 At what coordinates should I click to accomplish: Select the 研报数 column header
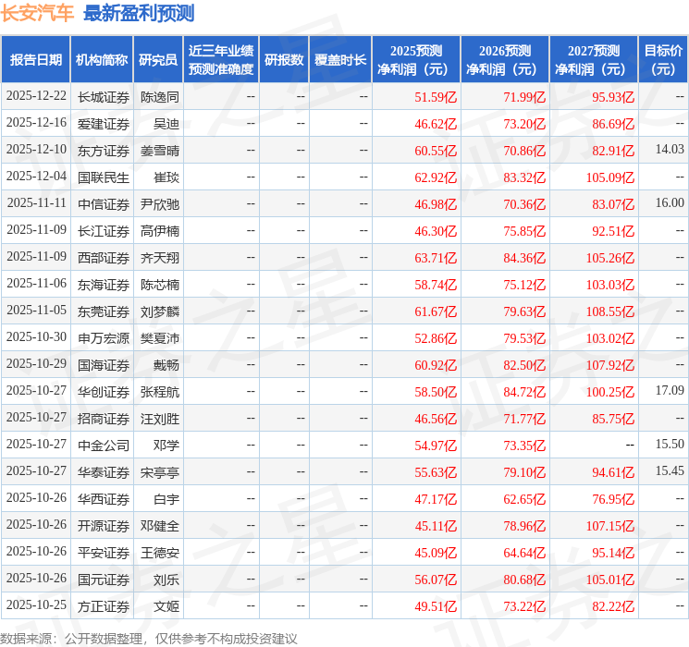click(x=283, y=59)
